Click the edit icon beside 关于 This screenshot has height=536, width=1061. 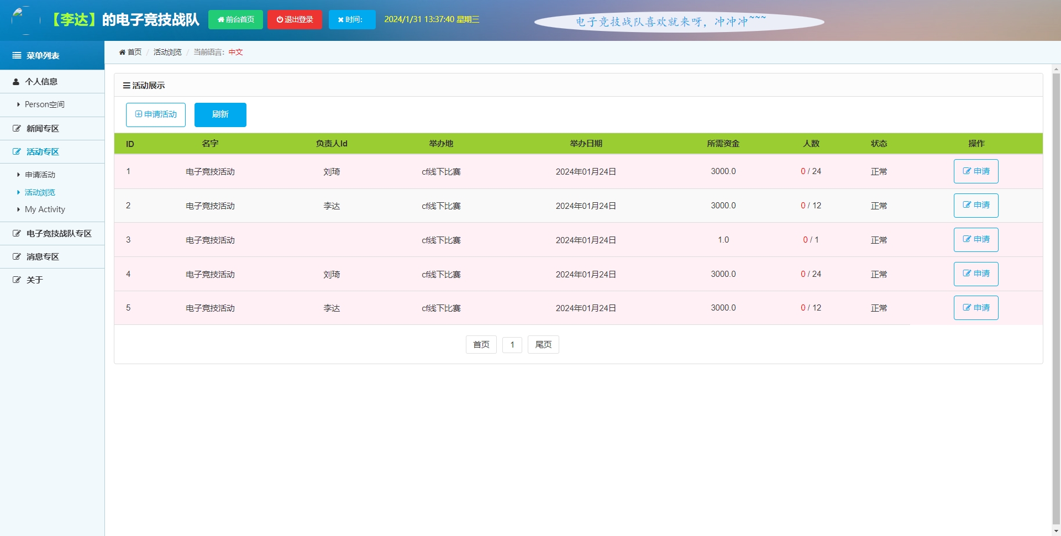(17, 280)
